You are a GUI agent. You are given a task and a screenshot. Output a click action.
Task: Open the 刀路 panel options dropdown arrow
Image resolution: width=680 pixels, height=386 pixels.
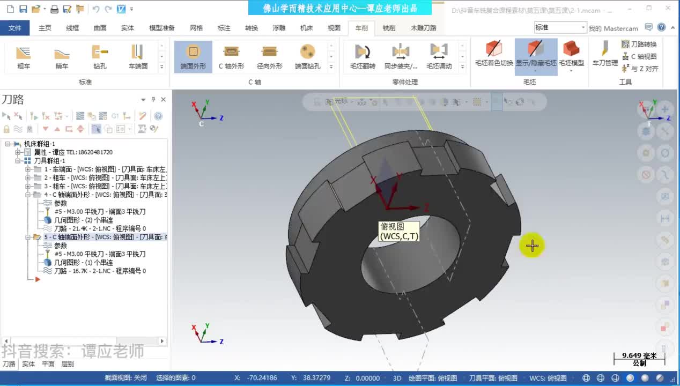(x=143, y=100)
